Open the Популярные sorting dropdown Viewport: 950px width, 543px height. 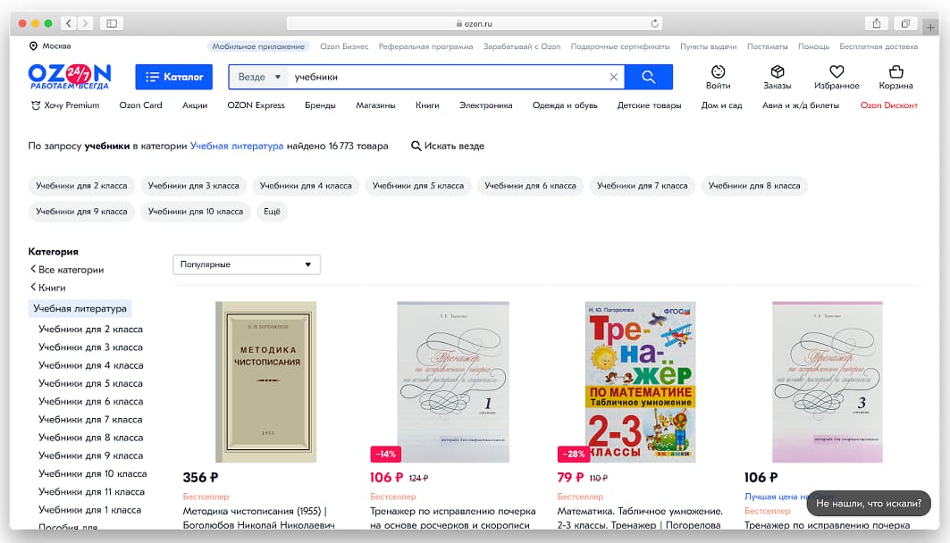coord(247,264)
